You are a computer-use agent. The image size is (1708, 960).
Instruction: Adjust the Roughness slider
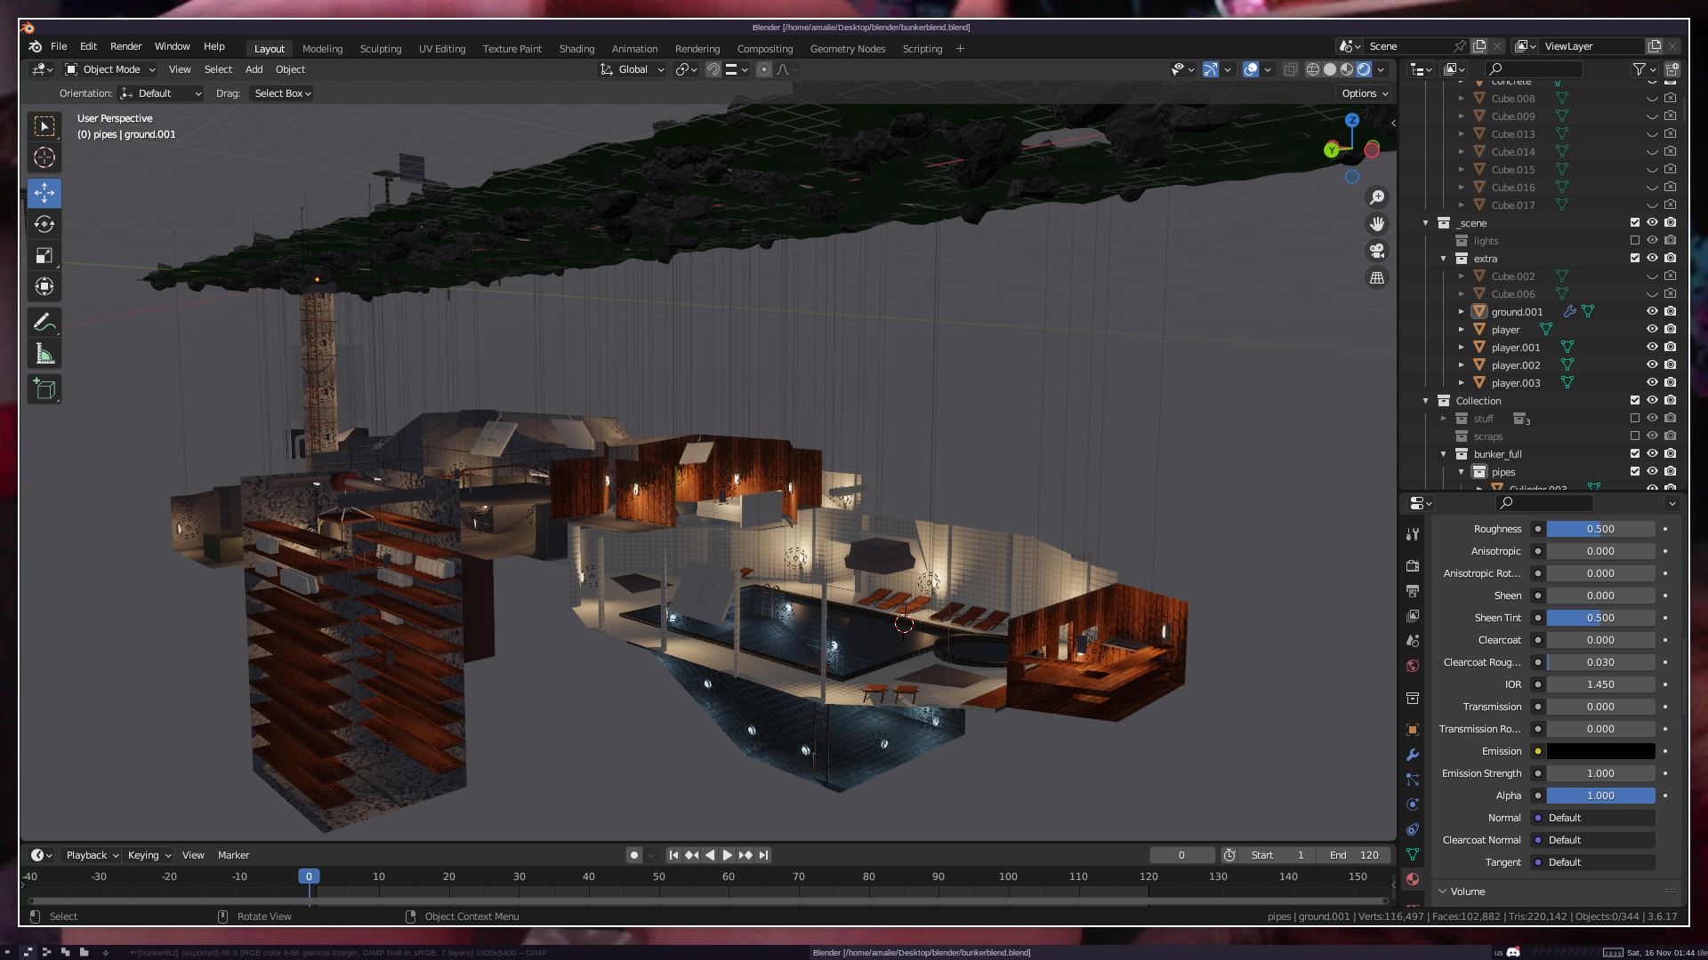pyautogui.click(x=1600, y=529)
